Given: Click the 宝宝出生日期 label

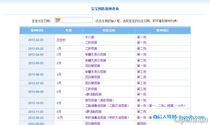Looking at the screenshot, I should tap(41, 21).
